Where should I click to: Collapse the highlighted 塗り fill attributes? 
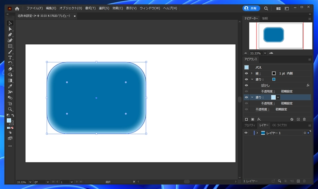tap(252, 97)
